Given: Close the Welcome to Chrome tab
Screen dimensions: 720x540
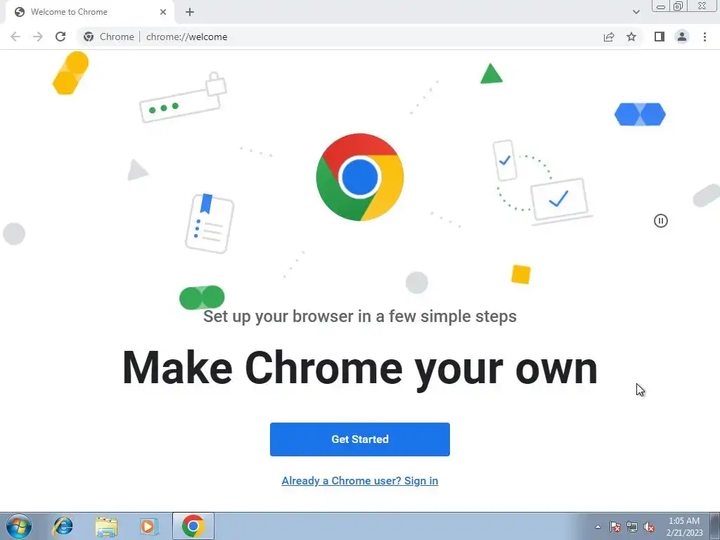Looking at the screenshot, I should point(163,12).
